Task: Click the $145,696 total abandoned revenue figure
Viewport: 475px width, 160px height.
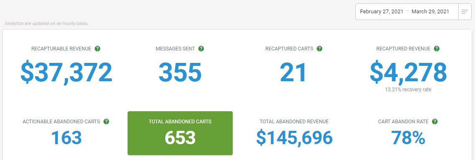Action: coord(294,137)
